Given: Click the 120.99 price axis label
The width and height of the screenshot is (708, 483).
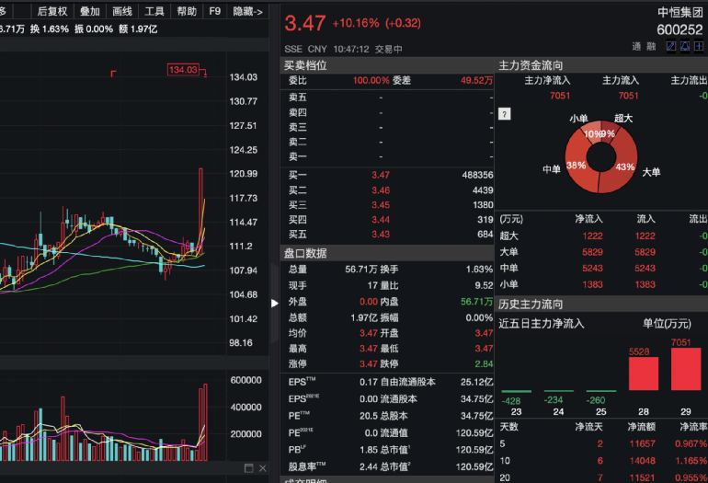Looking at the screenshot, I should [244, 174].
